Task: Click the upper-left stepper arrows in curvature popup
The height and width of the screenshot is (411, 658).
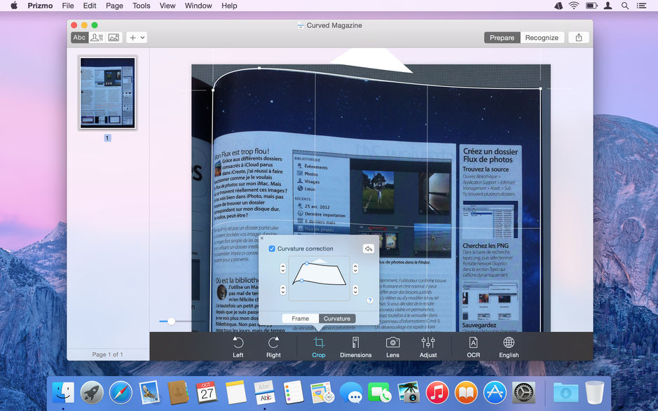Action: click(282, 267)
